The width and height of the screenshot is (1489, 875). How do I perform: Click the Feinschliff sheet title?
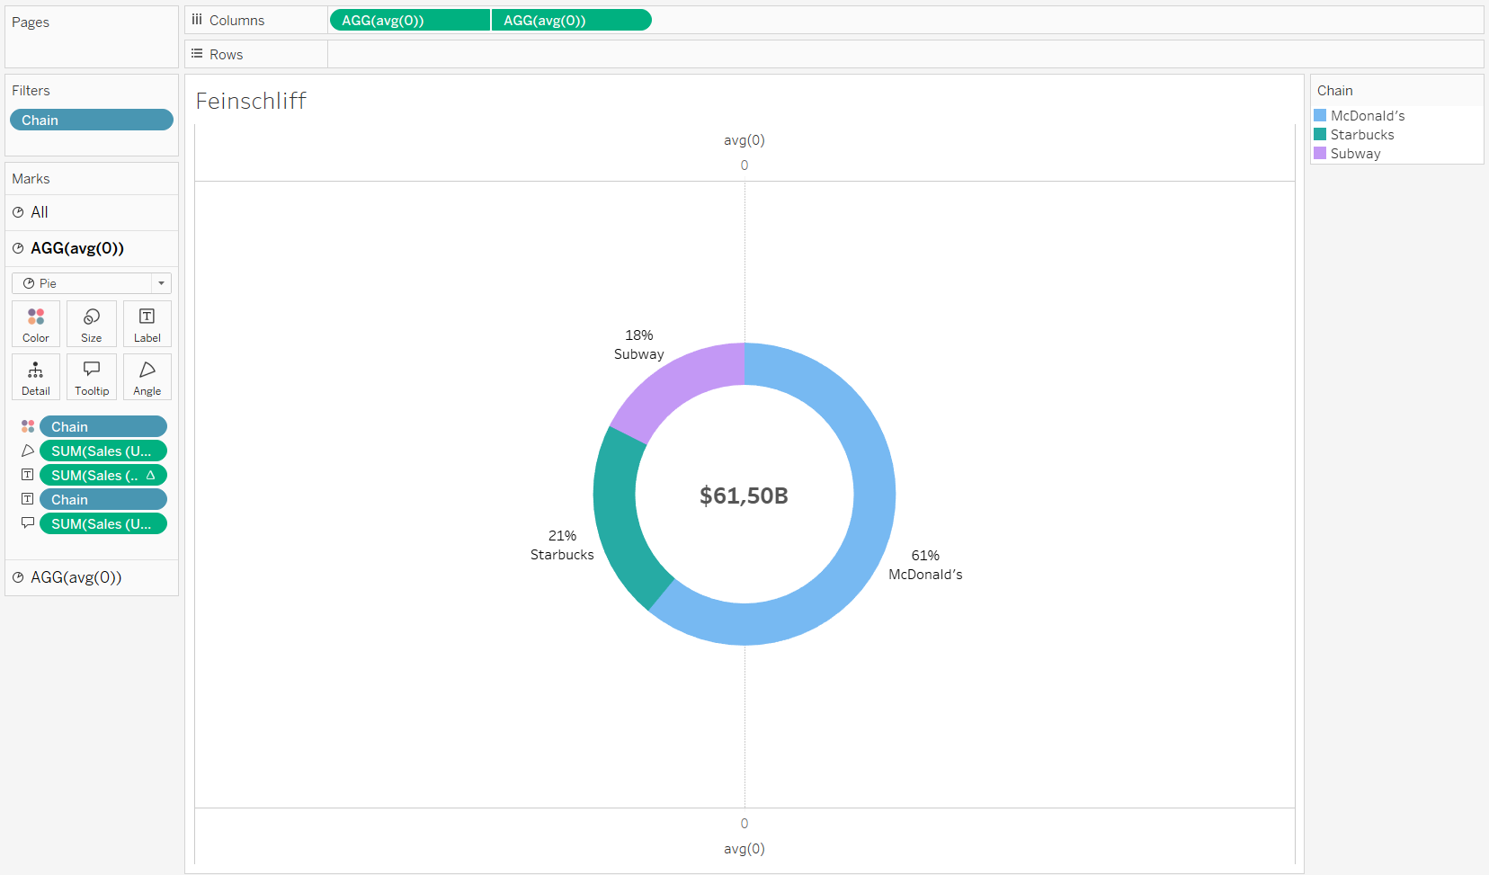[x=251, y=101]
